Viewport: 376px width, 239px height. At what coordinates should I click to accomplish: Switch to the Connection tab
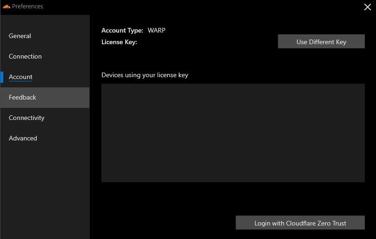coord(45,56)
